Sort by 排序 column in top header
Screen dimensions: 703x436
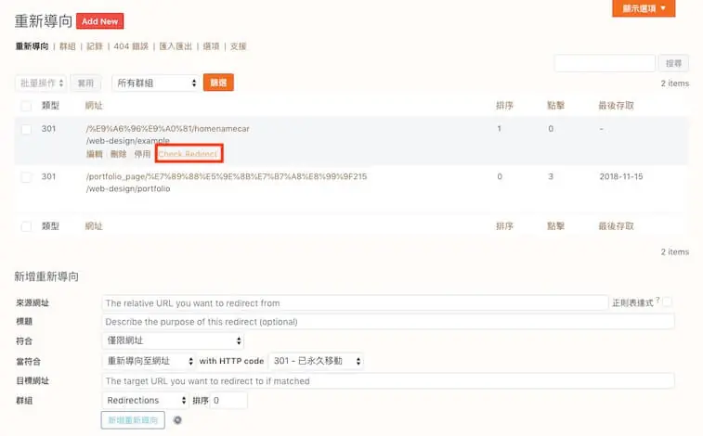click(504, 106)
